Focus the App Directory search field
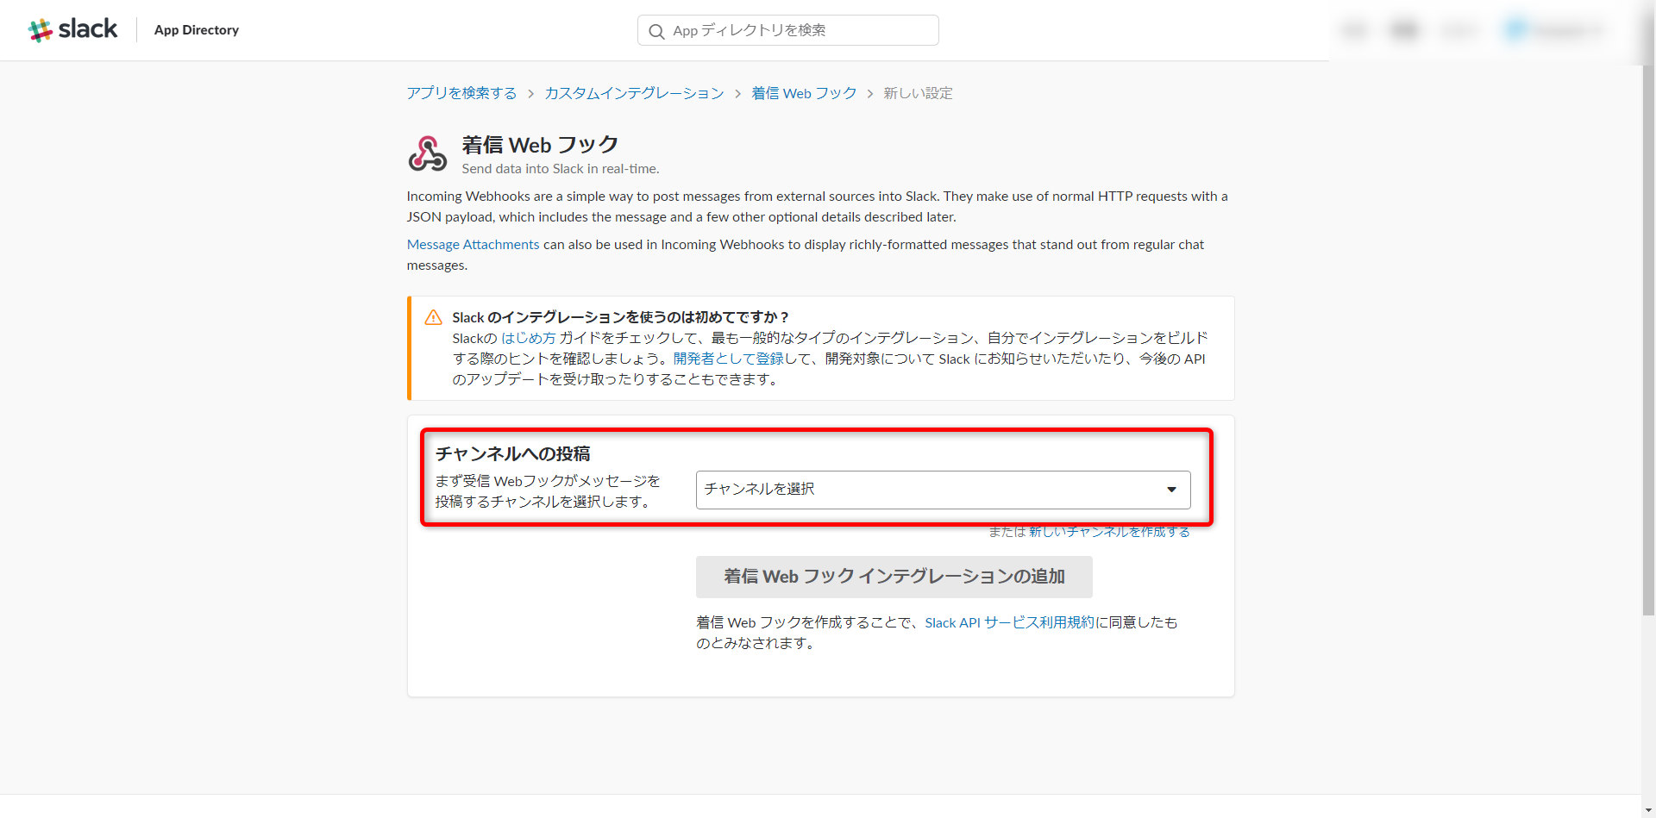The width and height of the screenshot is (1656, 818). pos(787,30)
